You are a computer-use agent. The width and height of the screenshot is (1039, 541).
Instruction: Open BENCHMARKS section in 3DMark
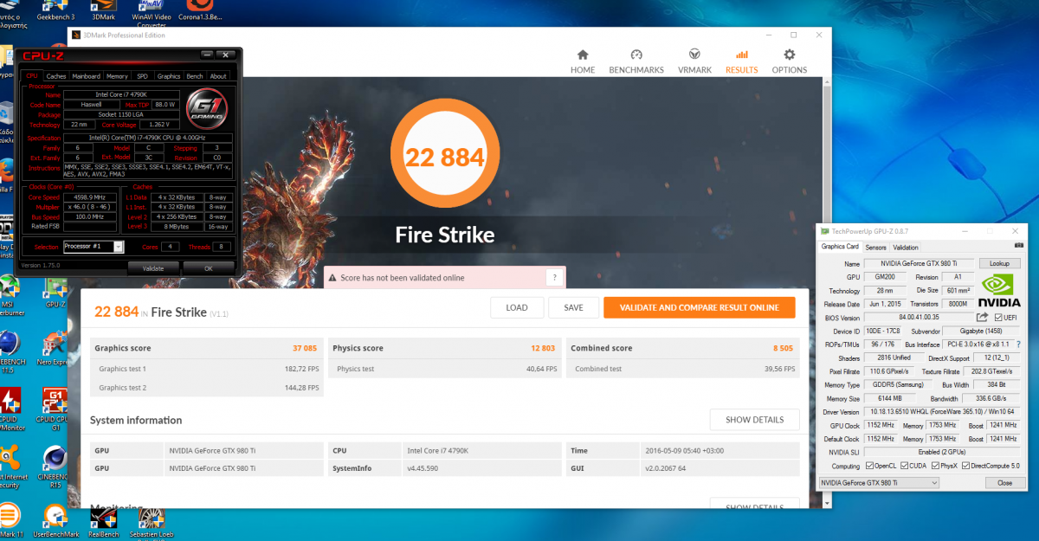(x=636, y=61)
